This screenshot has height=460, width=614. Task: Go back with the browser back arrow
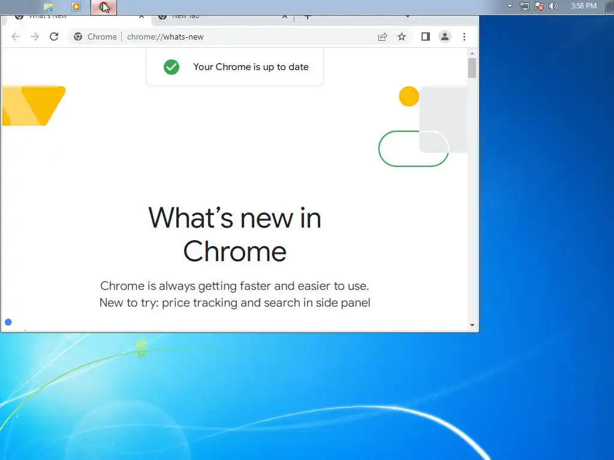[16, 37]
